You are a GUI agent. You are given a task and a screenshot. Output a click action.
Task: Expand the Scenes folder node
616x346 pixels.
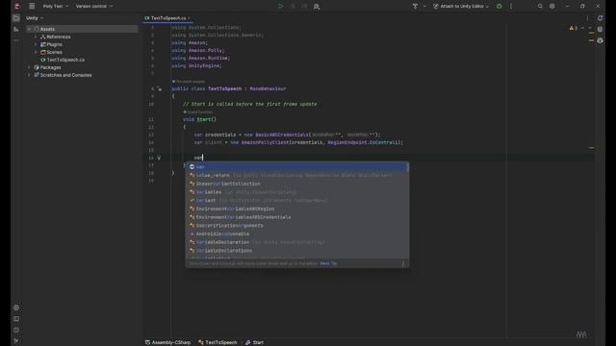pyautogui.click(x=36, y=52)
